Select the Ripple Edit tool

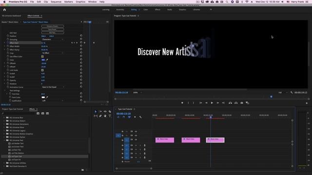tap(105, 111)
